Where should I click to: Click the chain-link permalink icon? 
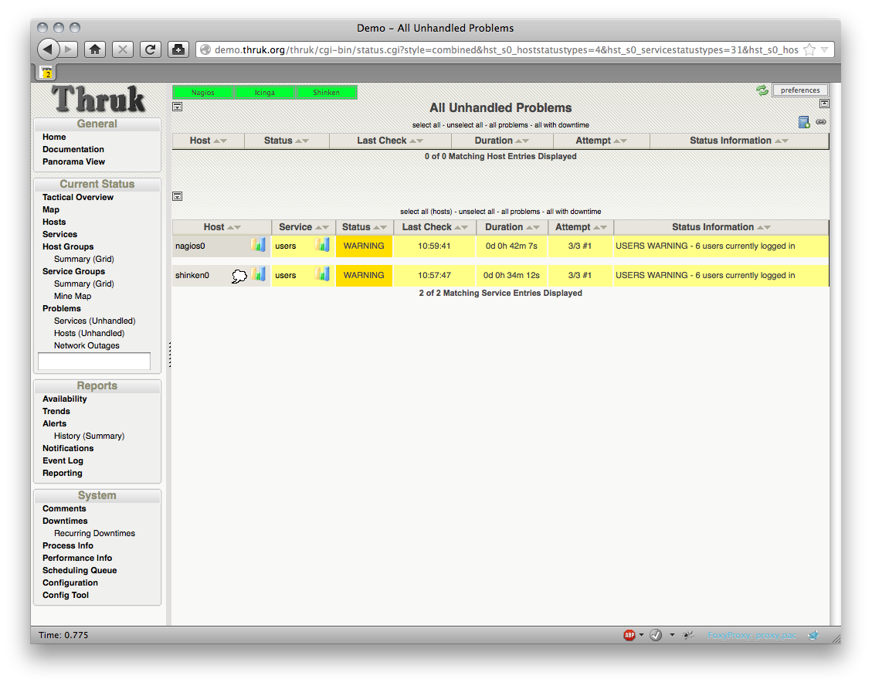coord(821,122)
